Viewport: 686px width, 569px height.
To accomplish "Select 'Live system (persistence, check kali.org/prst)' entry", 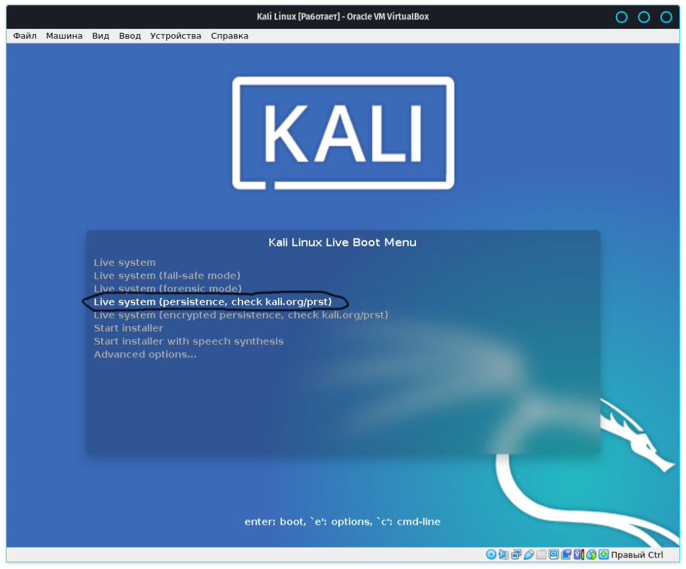I will point(212,301).
